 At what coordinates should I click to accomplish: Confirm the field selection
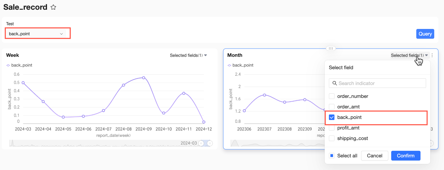tap(406, 156)
